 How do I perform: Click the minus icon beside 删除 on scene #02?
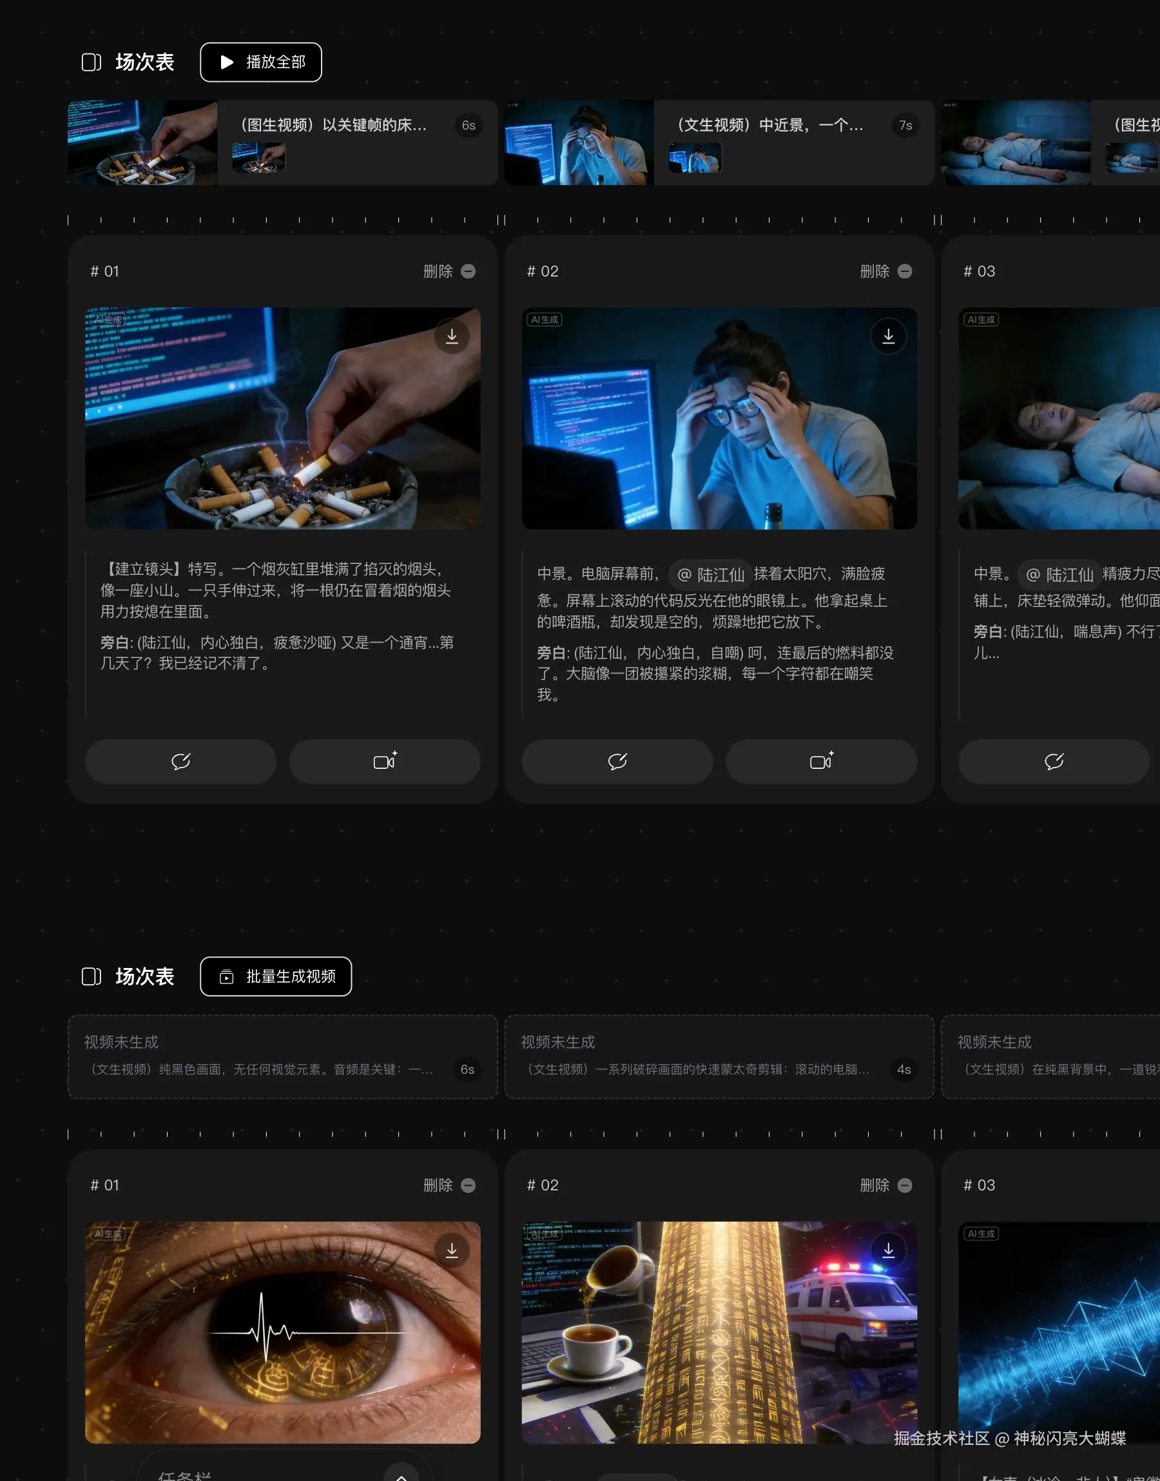coord(905,271)
